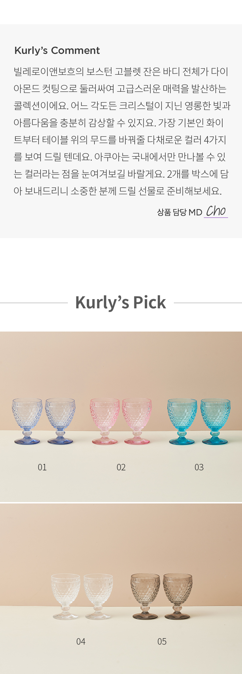This screenshot has width=242, height=674.
Task: Click the right aqua goblet in set 03
Action: (x=215, y=422)
